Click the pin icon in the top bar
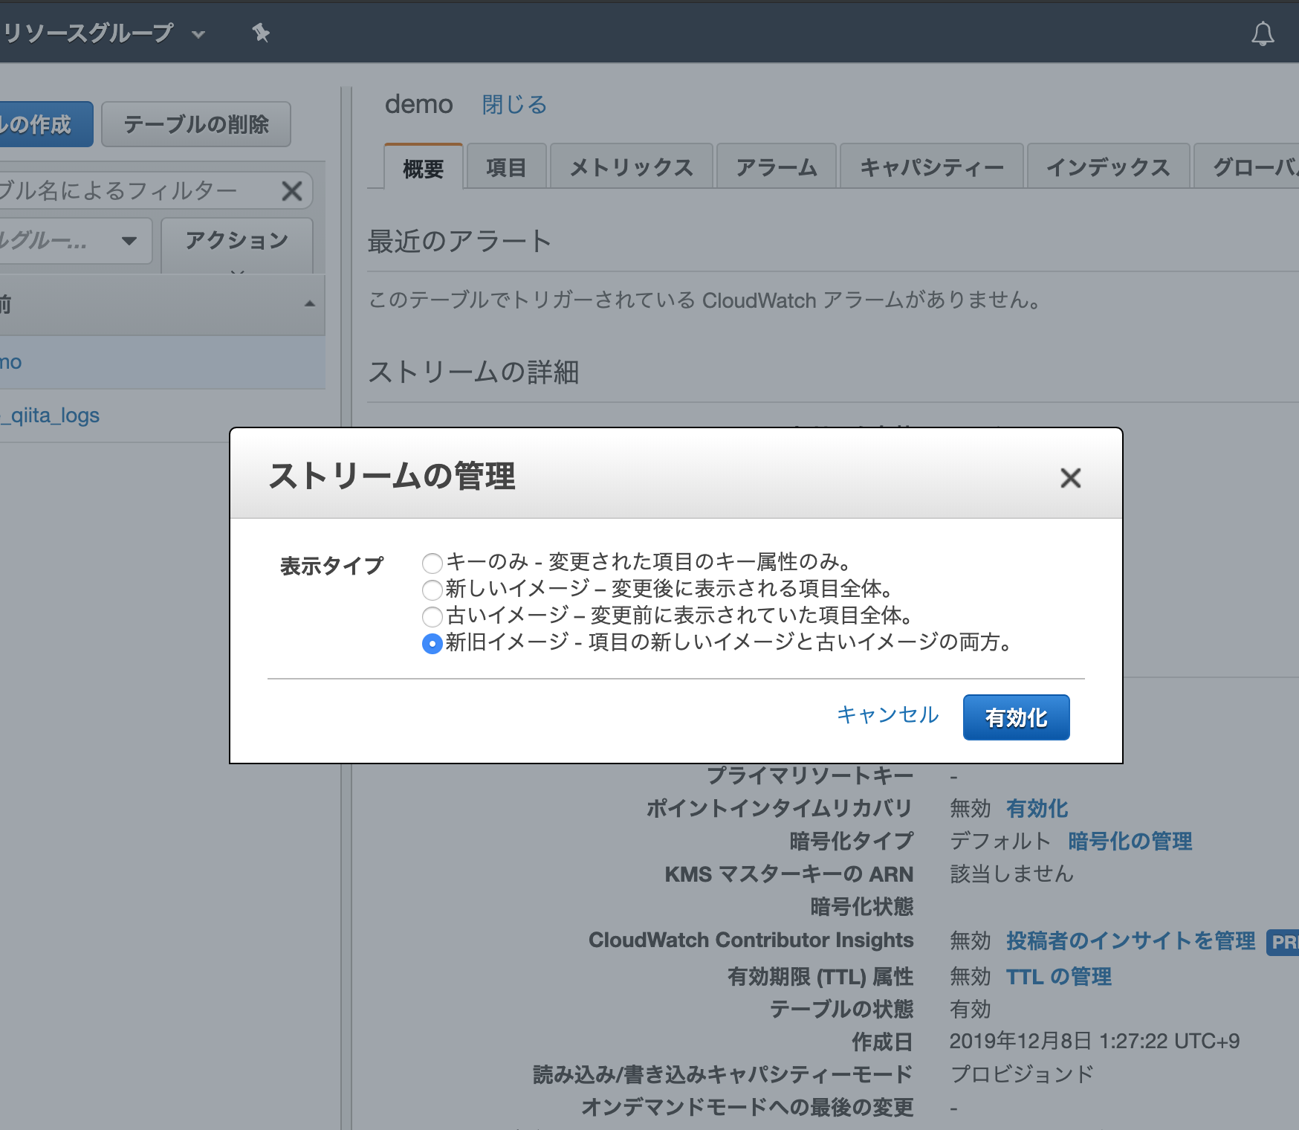 [x=260, y=33]
